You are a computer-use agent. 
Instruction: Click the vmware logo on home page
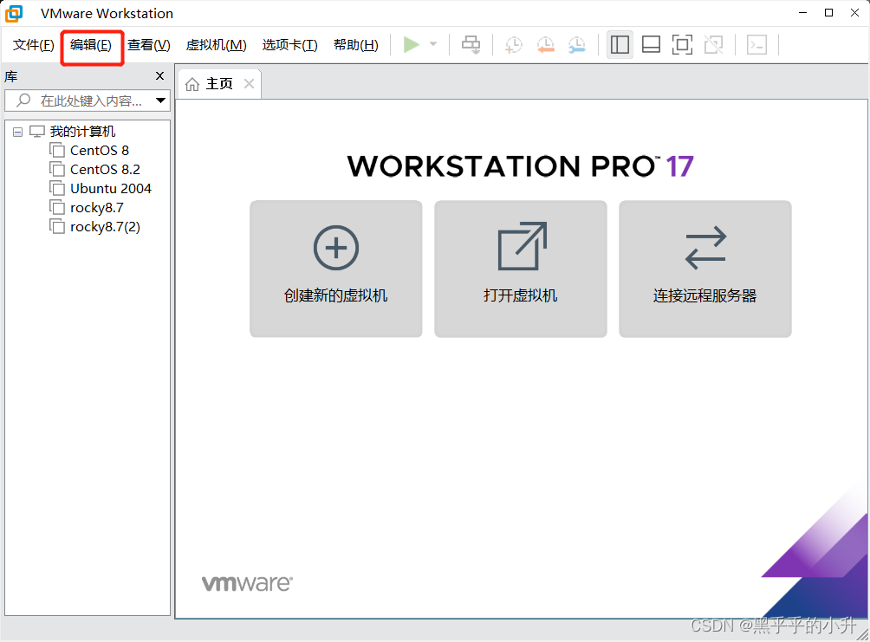[247, 583]
